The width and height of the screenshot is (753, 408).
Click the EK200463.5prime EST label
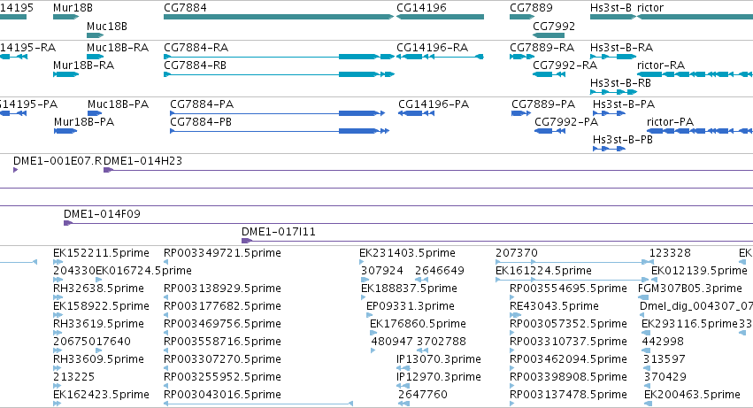click(x=692, y=395)
